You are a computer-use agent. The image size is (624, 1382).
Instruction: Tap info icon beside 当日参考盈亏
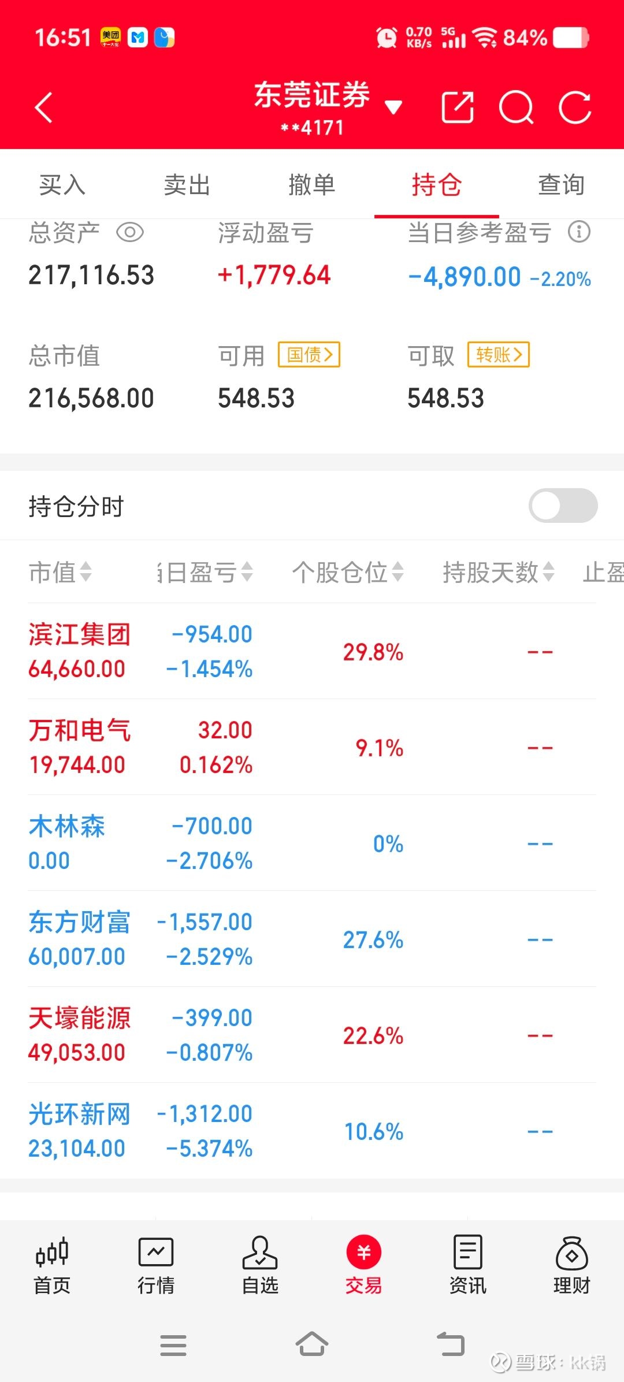pyautogui.click(x=579, y=232)
